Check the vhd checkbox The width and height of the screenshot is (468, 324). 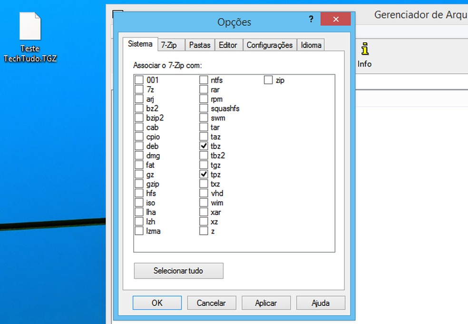pos(204,193)
